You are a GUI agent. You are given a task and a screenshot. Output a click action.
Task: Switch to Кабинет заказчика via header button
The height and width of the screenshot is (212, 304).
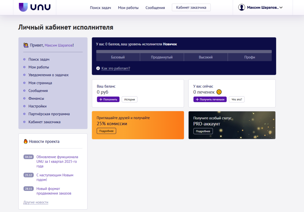click(x=191, y=7)
